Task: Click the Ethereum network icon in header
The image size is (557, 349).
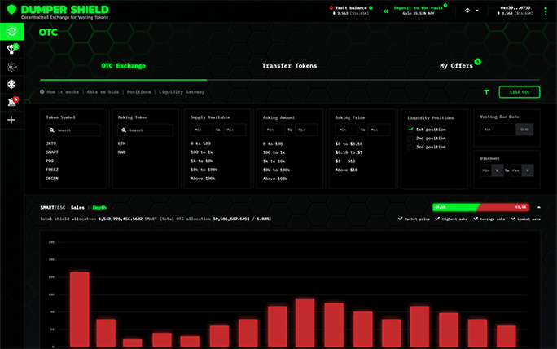Action: pyautogui.click(x=467, y=11)
